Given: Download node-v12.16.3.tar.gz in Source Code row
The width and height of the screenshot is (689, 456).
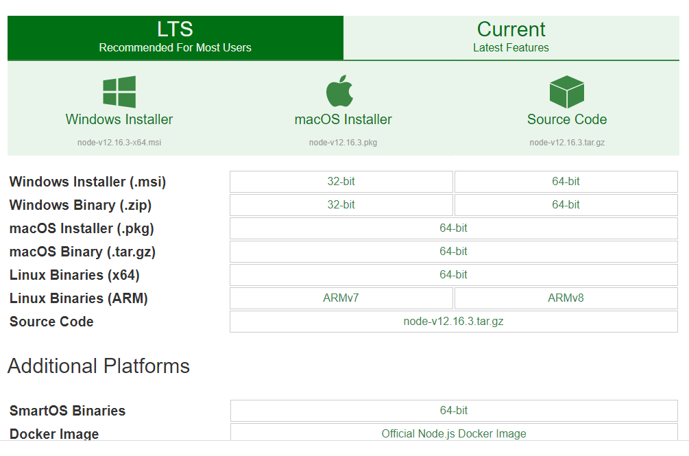Looking at the screenshot, I should 453,322.
